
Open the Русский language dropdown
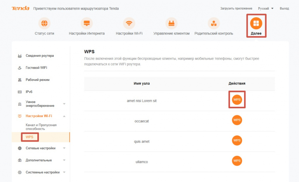click(x=266, y=8)
